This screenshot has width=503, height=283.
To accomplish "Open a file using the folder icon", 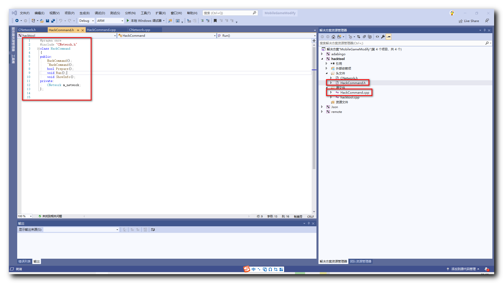I will [x=42, y=21].
